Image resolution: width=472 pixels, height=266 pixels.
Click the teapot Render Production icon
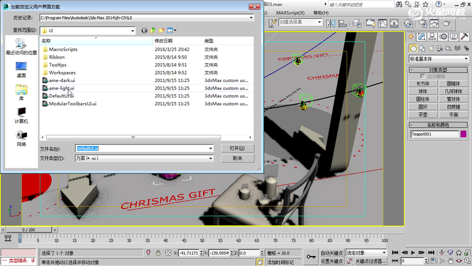pyautogui.click(x=447, y=24)
